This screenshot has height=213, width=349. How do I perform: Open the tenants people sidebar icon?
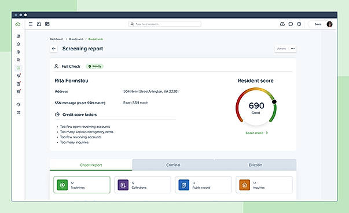click(19, 60)
